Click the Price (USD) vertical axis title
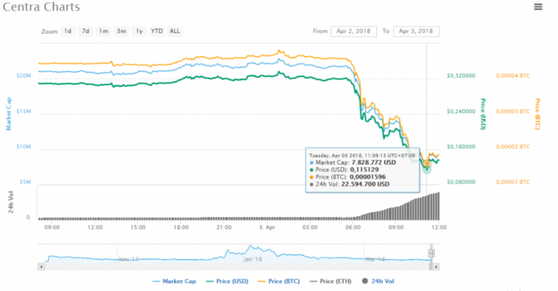This screenshot has height=291, width=558. [483, 114]
